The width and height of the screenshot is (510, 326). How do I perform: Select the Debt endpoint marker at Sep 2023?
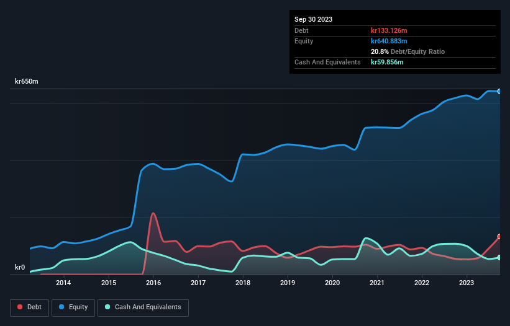pyautogui.click(x=499, y=237)
